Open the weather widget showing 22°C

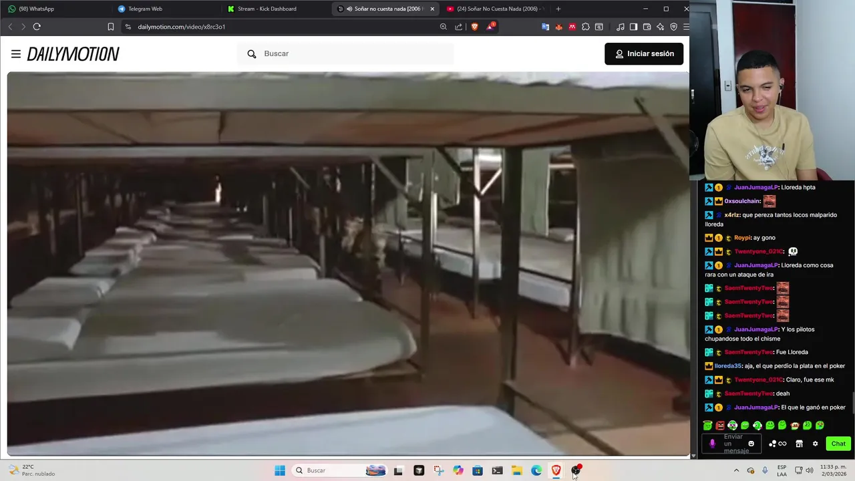[31, 470]
